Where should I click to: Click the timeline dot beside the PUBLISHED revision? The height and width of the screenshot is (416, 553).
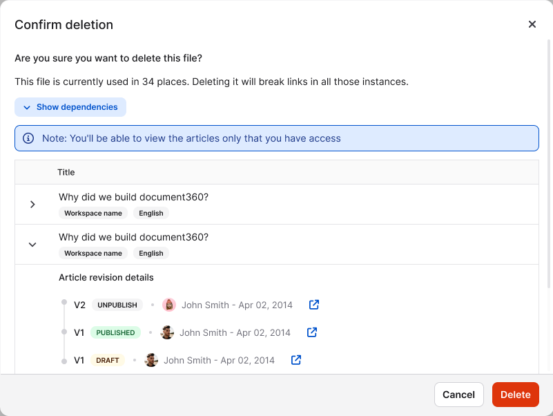(x=64, y=332)
